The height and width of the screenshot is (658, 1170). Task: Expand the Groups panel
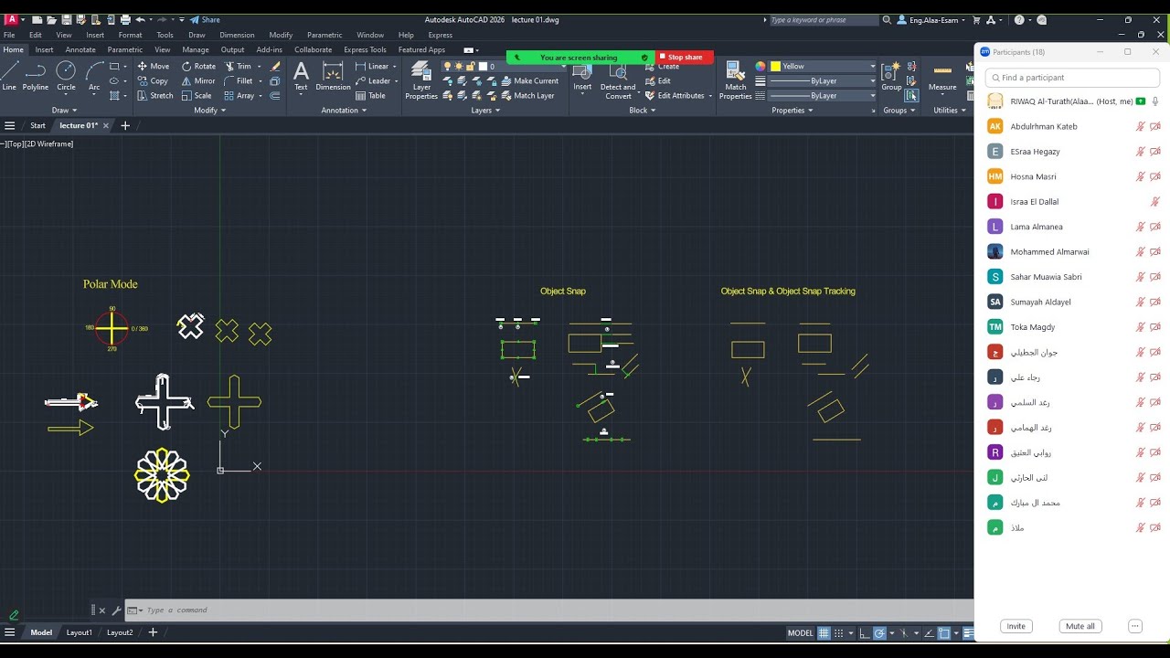tap(899, 110)
